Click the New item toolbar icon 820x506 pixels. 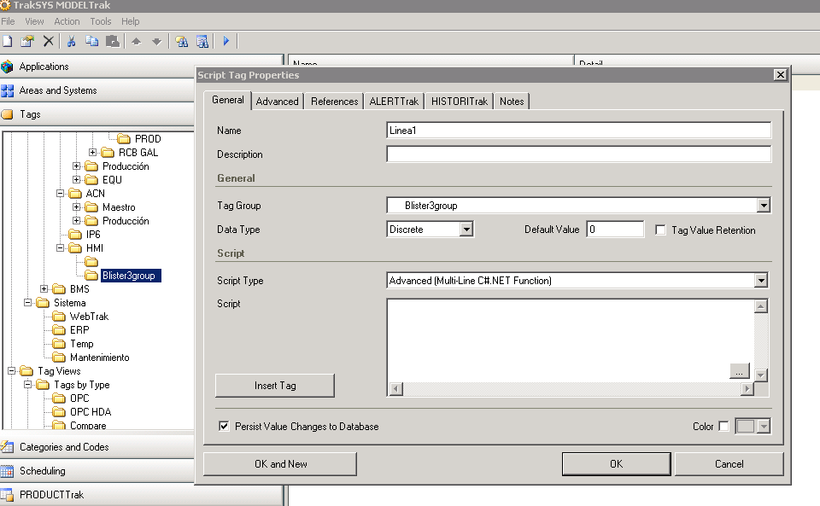coord(8,41)
